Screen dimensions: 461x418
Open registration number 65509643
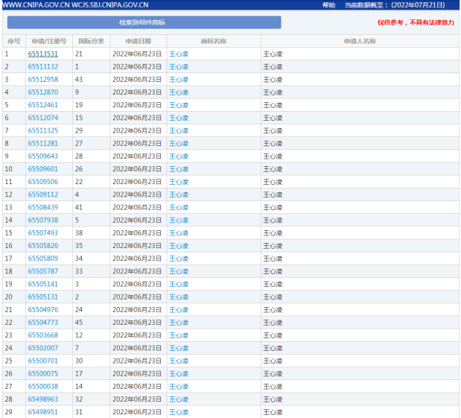click(42, 156)
